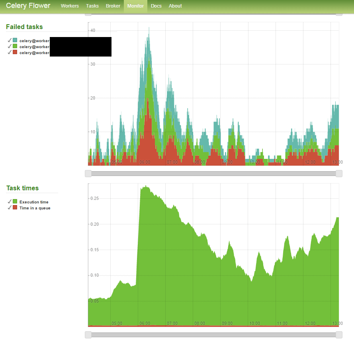Open the Celery Flower home link

(x=28, y=6)
